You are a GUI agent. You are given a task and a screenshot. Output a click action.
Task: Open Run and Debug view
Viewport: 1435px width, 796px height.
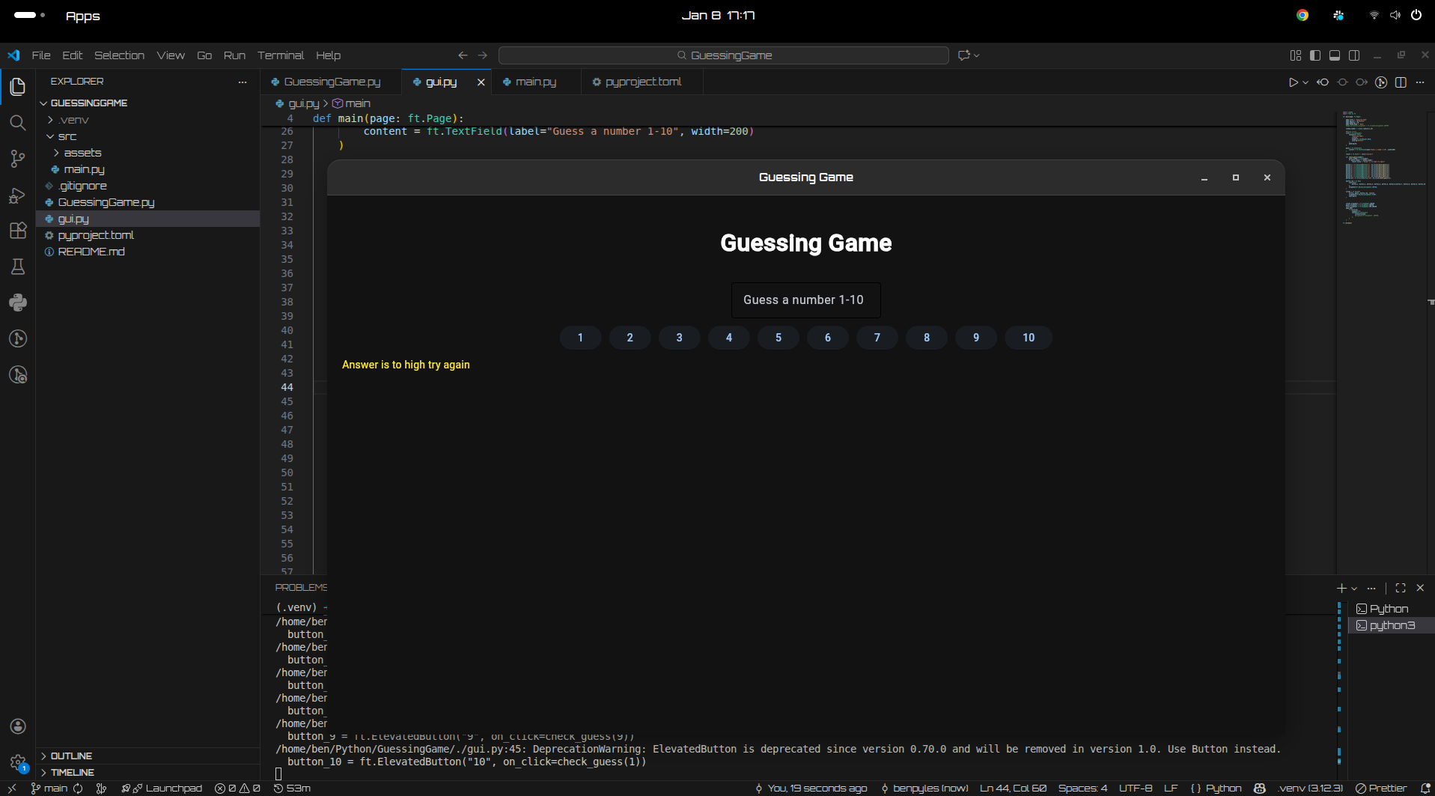click(18, 195)
